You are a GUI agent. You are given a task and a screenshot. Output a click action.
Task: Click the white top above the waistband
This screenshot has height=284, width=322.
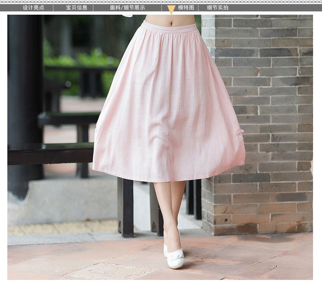tap(127, 15)
